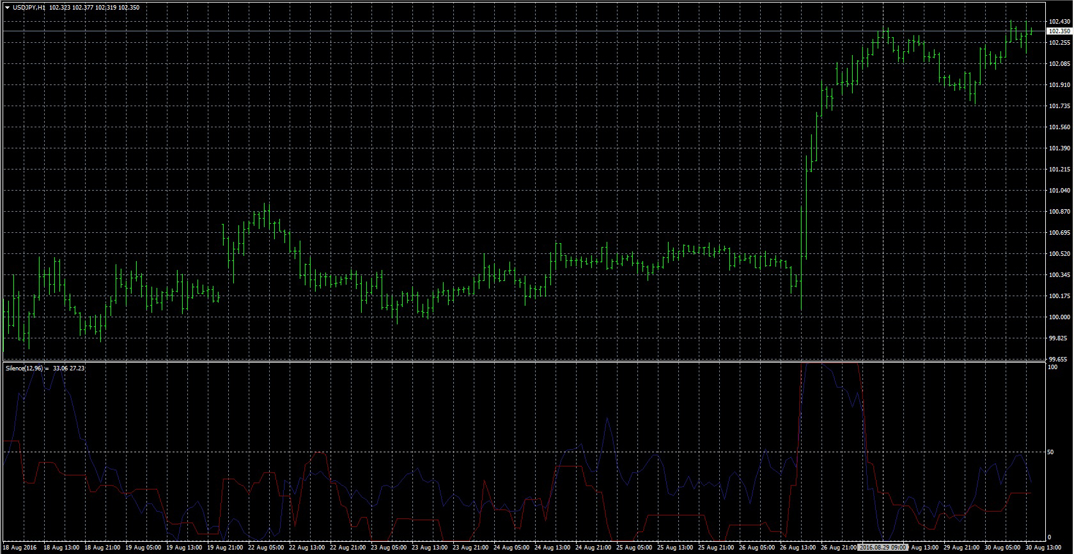Click the 50 level on Silence indicator scale
Screen dimensions: 1074x554
1050,452
